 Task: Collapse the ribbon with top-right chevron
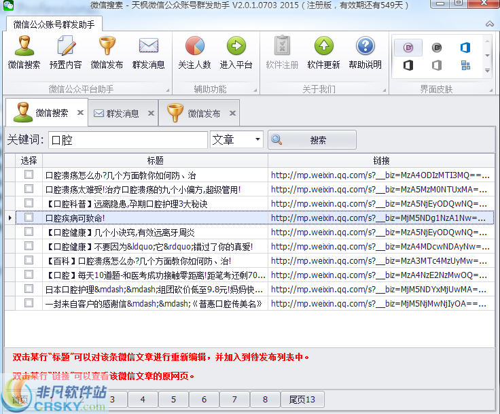click(490, 24)
